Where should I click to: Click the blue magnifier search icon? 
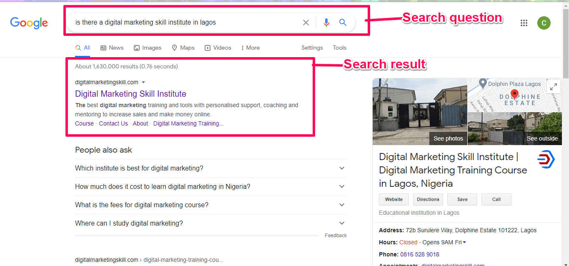(x=343, y=23)
